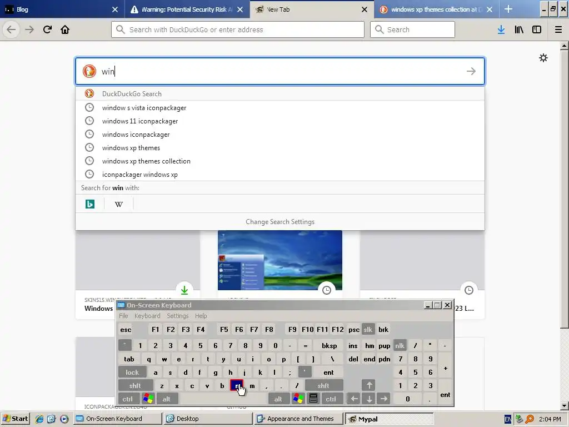
Task: Open On-Screen Keyboard Help menu
Action: click(x=201, y=316)
